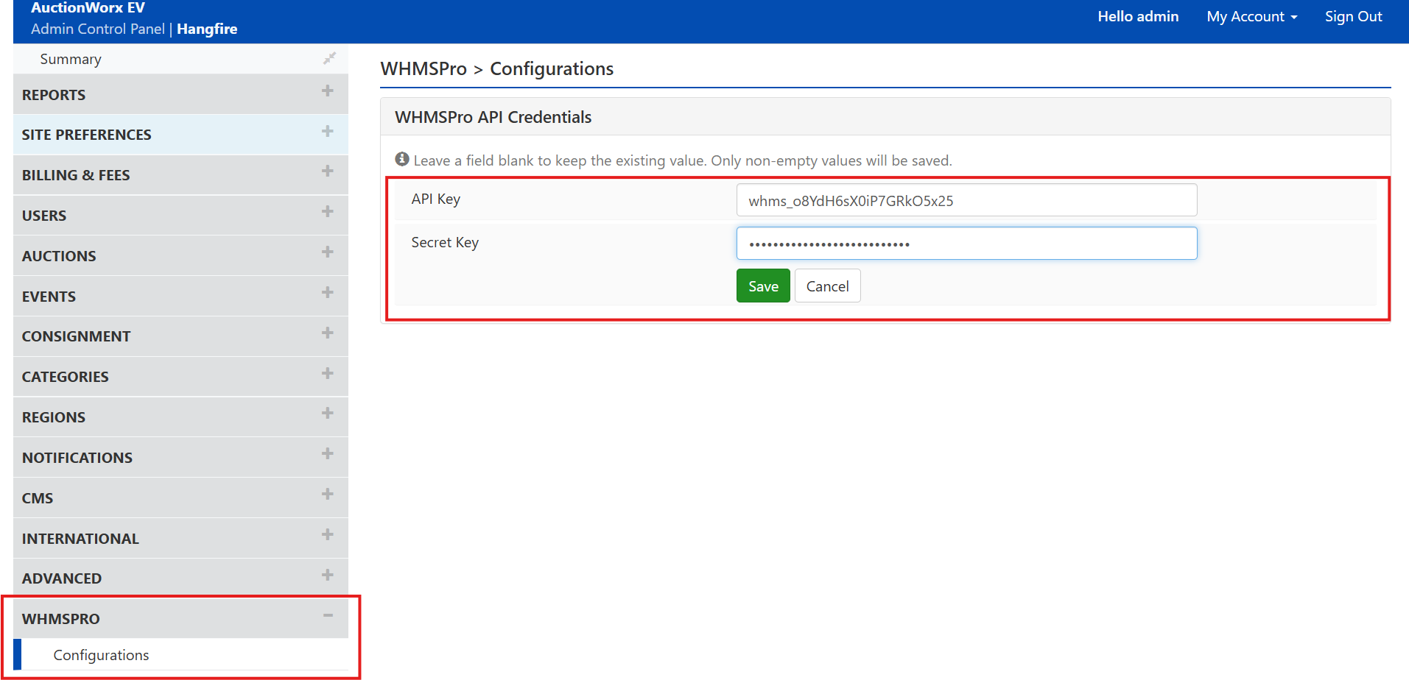Click the WHMSPro > Configurations page title
The image size is (1409, 680).
(497, 68)
